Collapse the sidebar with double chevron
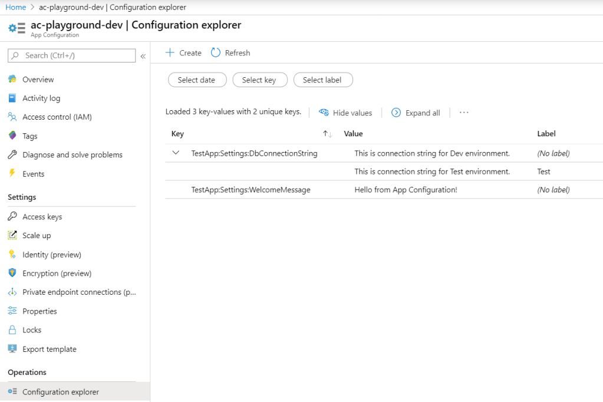 pyautogui.click(x=143, y=56)
